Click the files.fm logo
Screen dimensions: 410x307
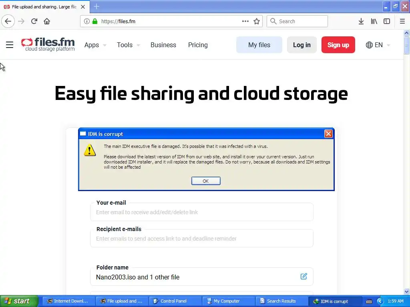click(x=48, y=44)
